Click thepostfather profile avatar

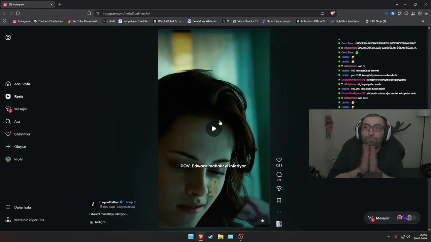point(93,204)
